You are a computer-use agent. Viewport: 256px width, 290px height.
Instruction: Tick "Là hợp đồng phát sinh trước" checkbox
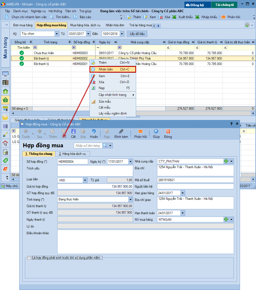pos(29,258)
